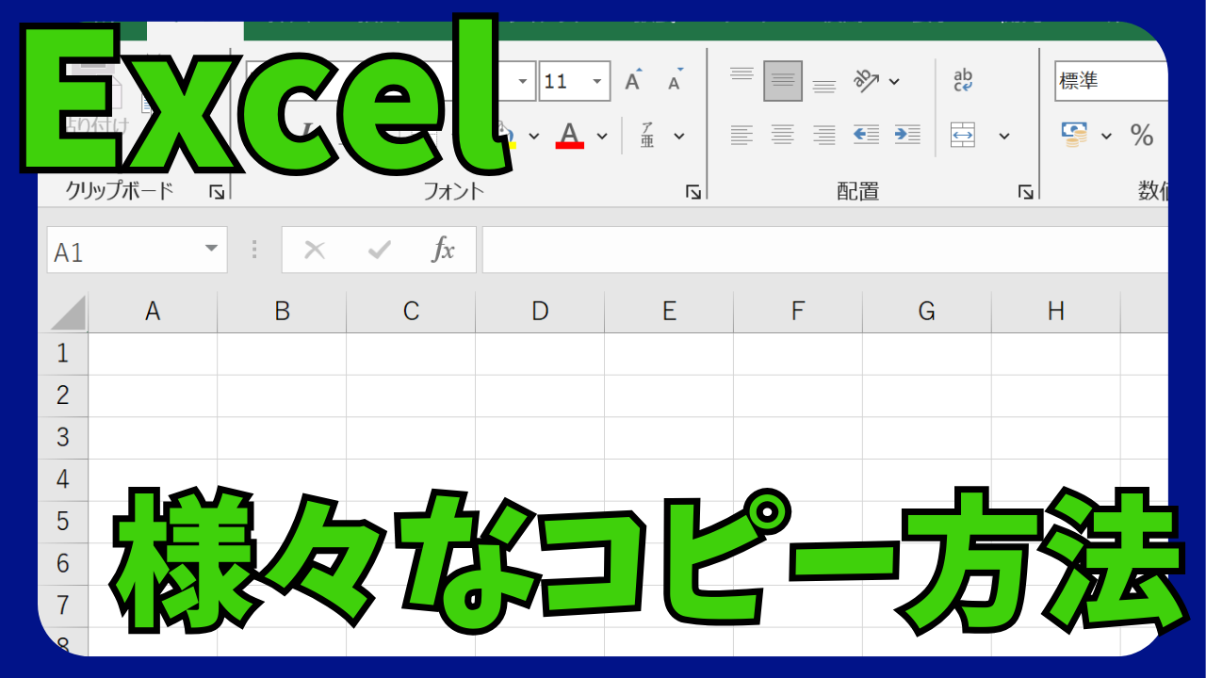Expand the orientation options dropdown arrow
1206x678 pixels.
pos(894,82)
